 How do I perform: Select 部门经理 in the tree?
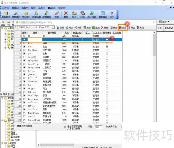15,140
